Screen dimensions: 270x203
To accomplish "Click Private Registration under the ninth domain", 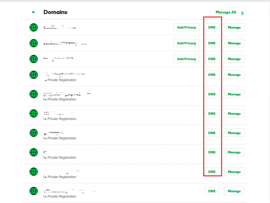I will tap(62, 177).
